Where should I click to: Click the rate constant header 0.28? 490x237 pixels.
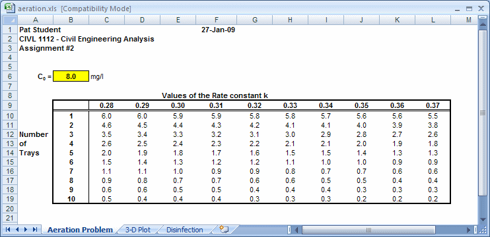tap(106, 105)
